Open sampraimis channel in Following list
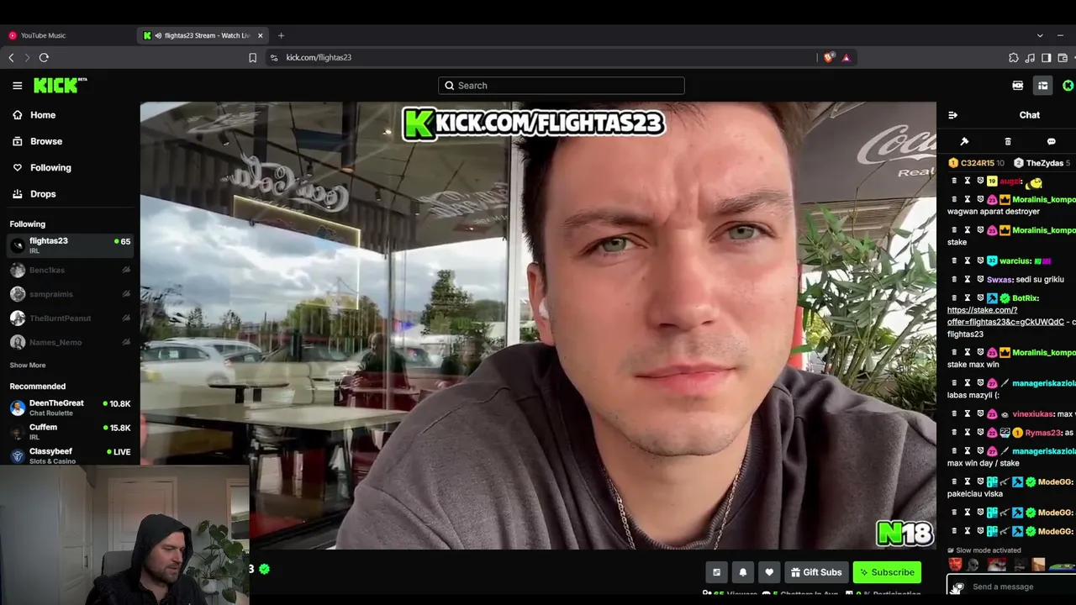The image size is (1076, 605). pyautogui.click(x=70, y=294)
